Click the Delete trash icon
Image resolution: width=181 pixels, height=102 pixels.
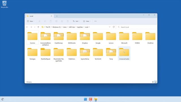(68, 21)
